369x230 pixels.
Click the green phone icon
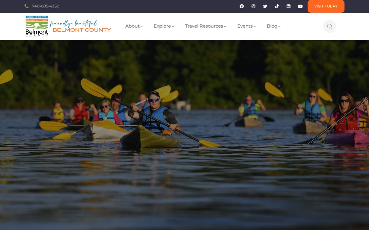(x=27, y=6)
